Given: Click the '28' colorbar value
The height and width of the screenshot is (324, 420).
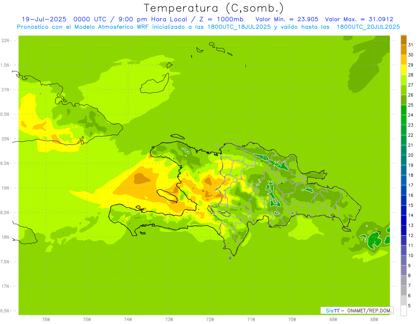Looking at the screenshot, I should [411, 75].
